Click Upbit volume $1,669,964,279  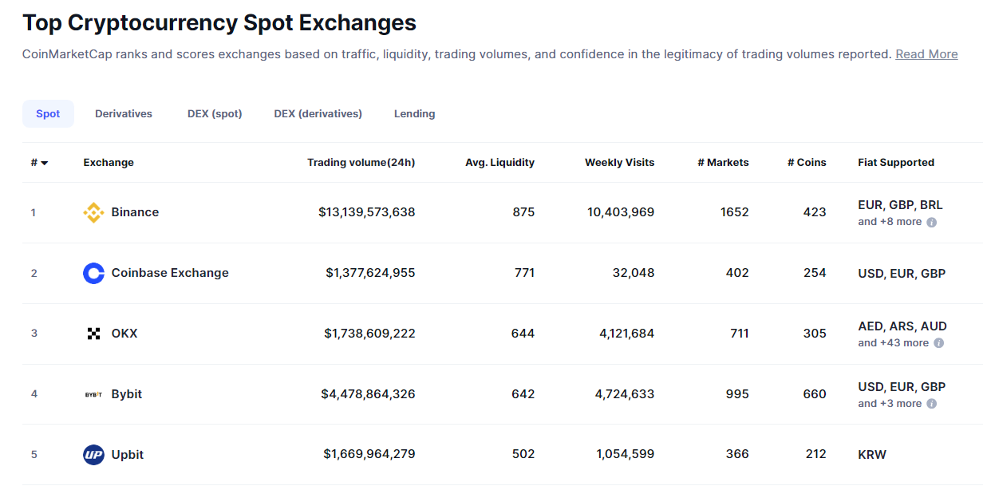pyautogui.click(x=369, y=455)
